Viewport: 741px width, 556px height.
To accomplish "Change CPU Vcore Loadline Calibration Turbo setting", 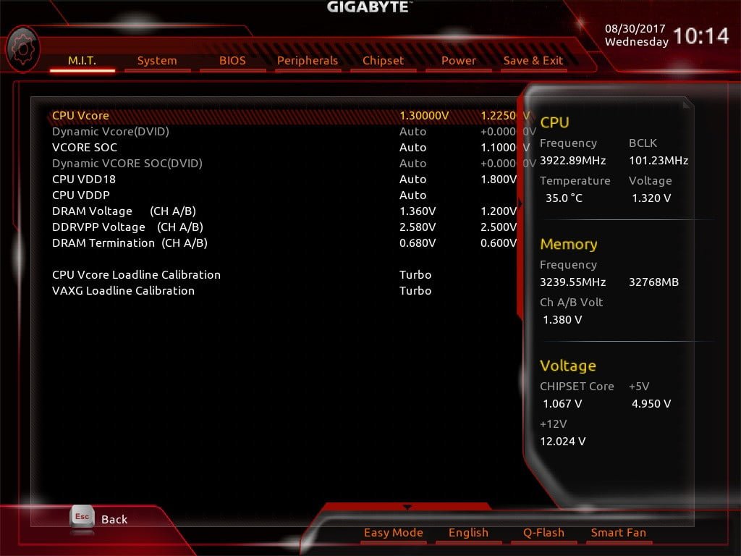I will 415,275.
